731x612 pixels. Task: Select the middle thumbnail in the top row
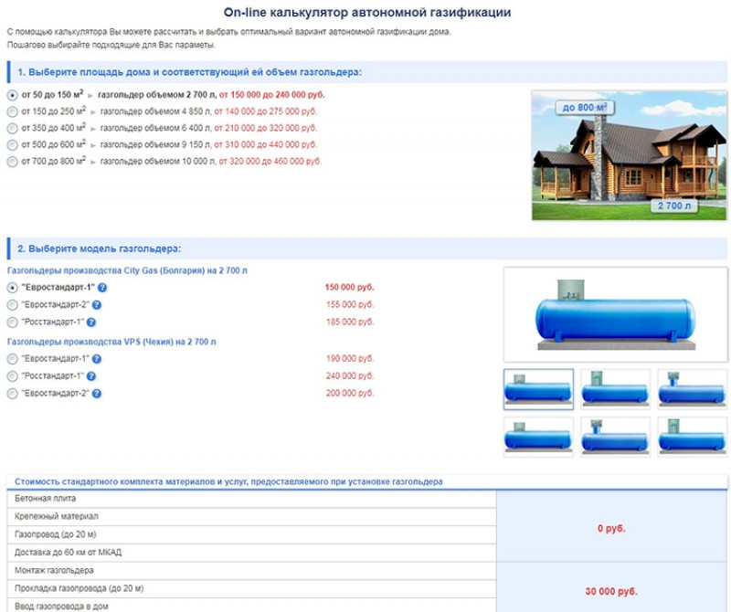[x=615, y=389]
